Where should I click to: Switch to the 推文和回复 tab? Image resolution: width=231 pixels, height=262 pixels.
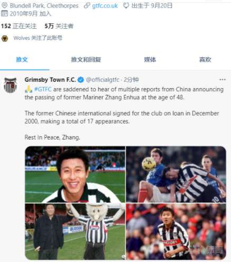coord(86,59)
